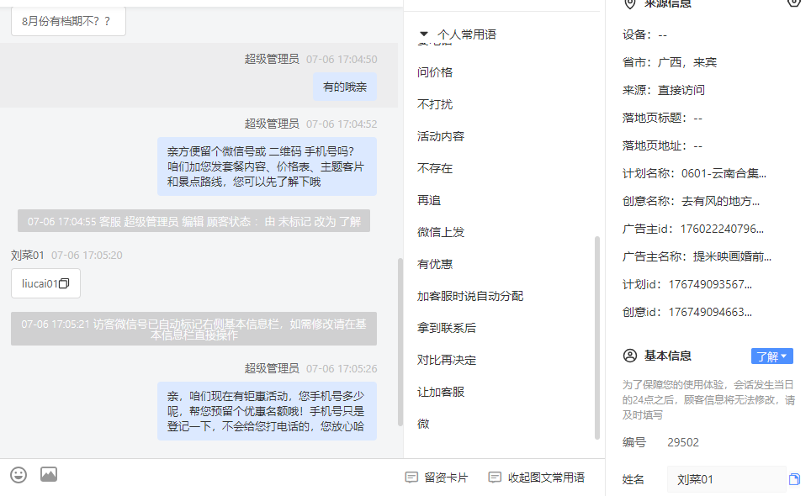Viewport: 811px width, 496px height.
Task: Click the 留资卡片 button
Action: (437, 478)
